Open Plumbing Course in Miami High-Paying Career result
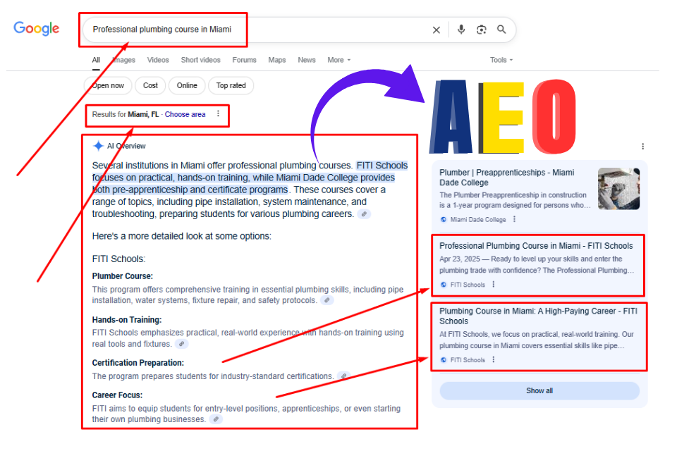Viewport: 677px width, 451px height. 538,316
